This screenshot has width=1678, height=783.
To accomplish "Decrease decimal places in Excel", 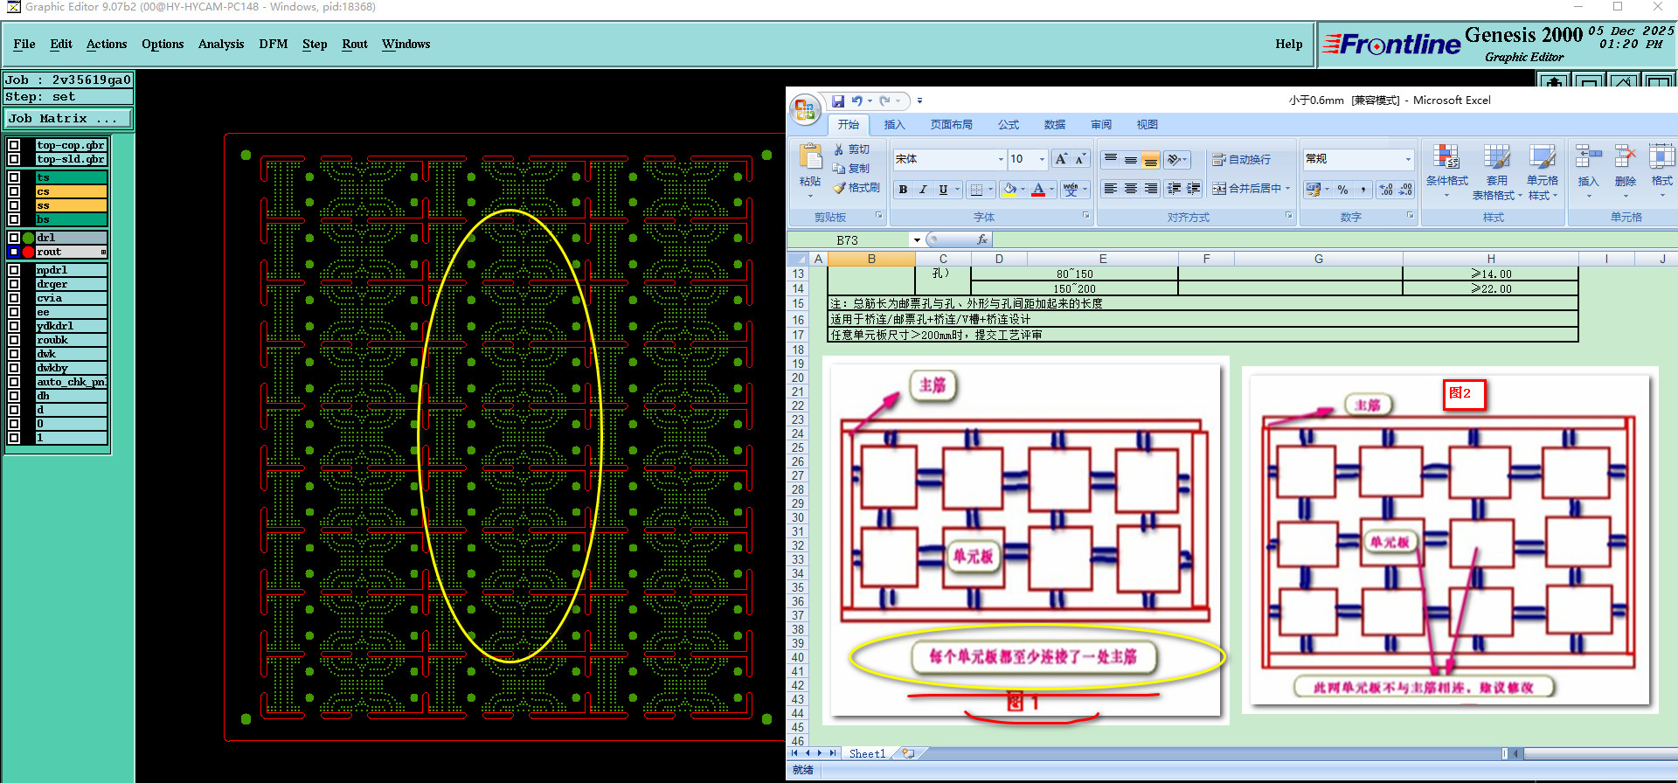I will pos(1405,190).
